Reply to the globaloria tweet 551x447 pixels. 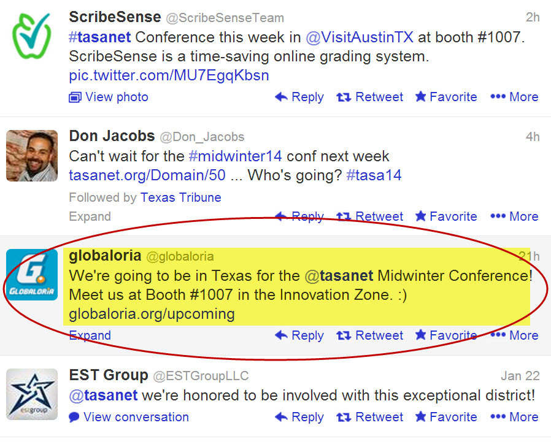pyautogui.click(x=299, y=335)
